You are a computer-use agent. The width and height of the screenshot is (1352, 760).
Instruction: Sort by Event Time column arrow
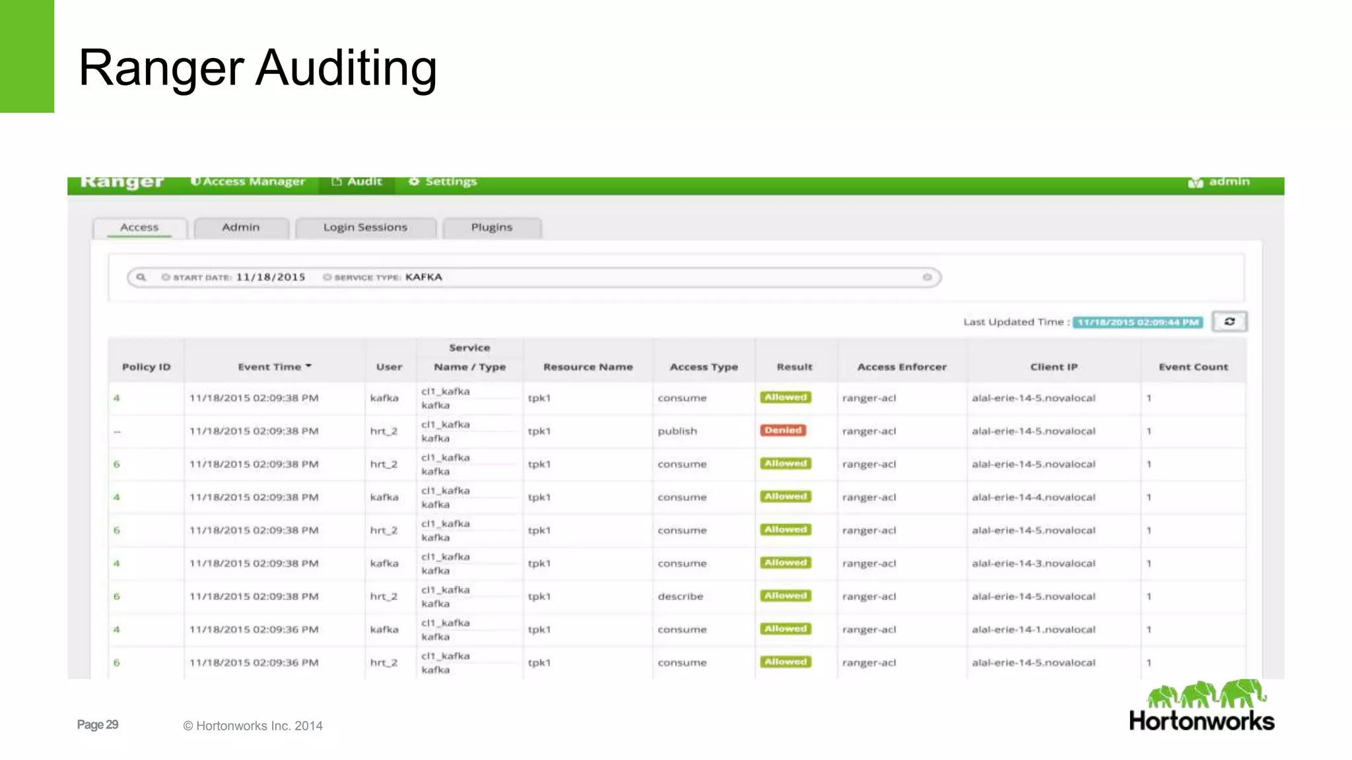(x=308, y=366)
